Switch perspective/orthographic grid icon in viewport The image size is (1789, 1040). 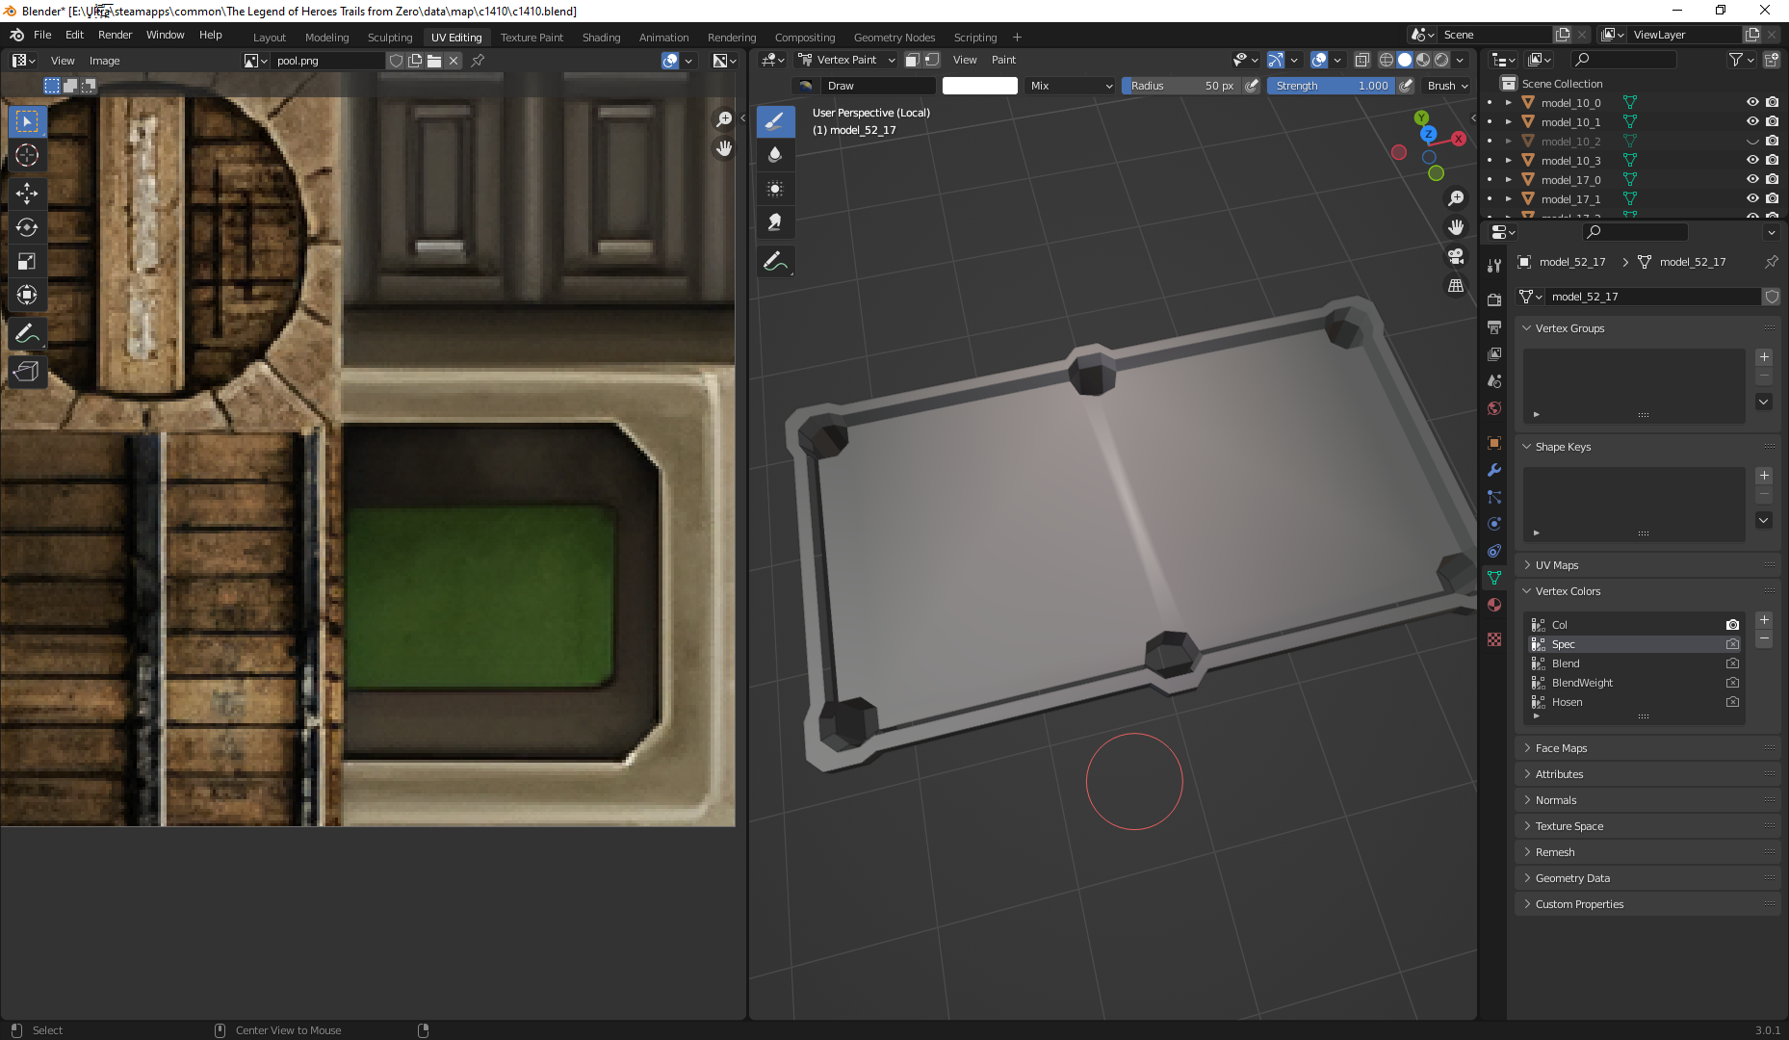point(1456,285)
